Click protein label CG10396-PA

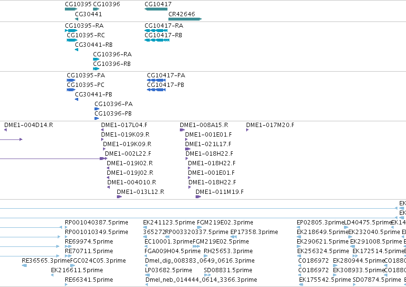(114, 104)
